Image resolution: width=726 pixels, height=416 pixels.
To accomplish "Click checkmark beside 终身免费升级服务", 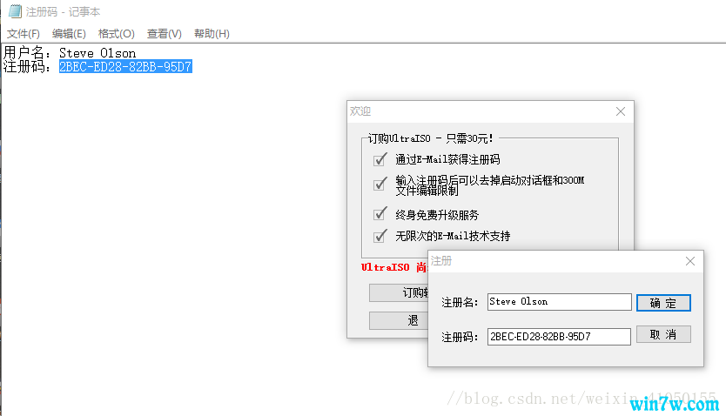I will (x=380, y=214).
